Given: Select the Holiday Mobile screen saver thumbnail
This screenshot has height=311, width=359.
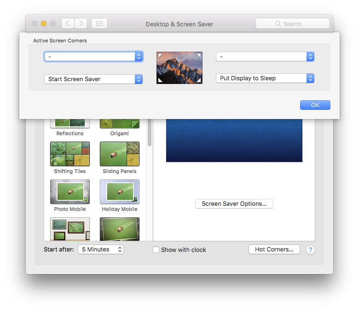Looking at the screenshot, I should click(x=120, y=191).
